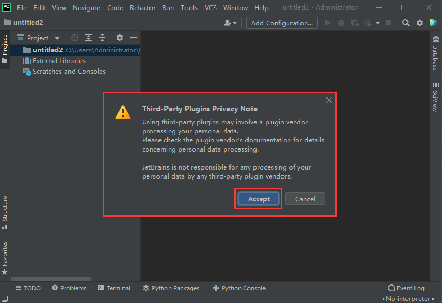Hide the Project panel with minus icon
442x303 pixels.
(x=134, y=38)
